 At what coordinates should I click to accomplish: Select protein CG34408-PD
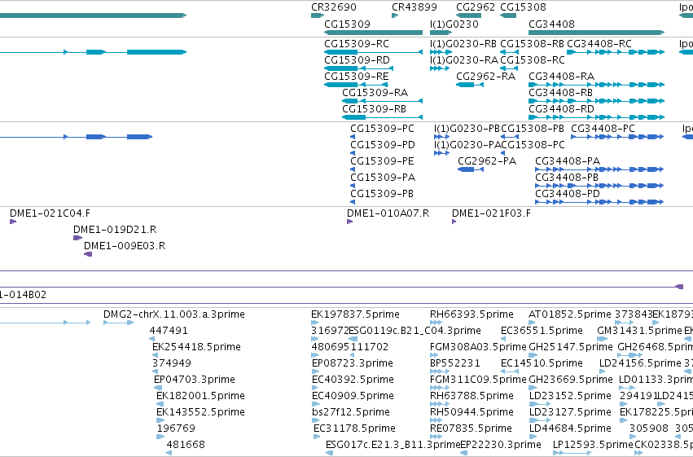click(599, 202)
